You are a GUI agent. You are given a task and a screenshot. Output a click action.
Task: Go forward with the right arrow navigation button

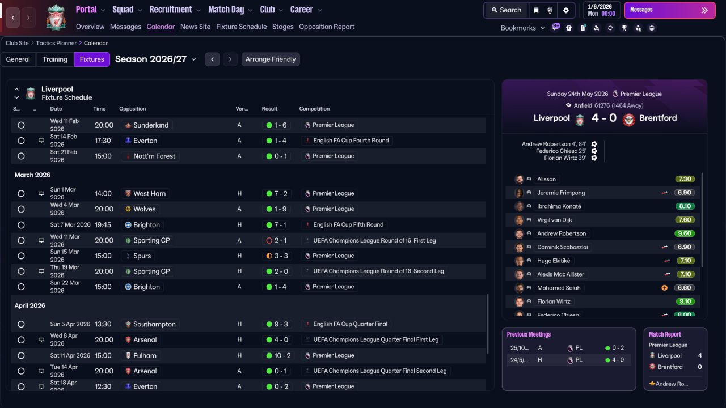point(29,18)
